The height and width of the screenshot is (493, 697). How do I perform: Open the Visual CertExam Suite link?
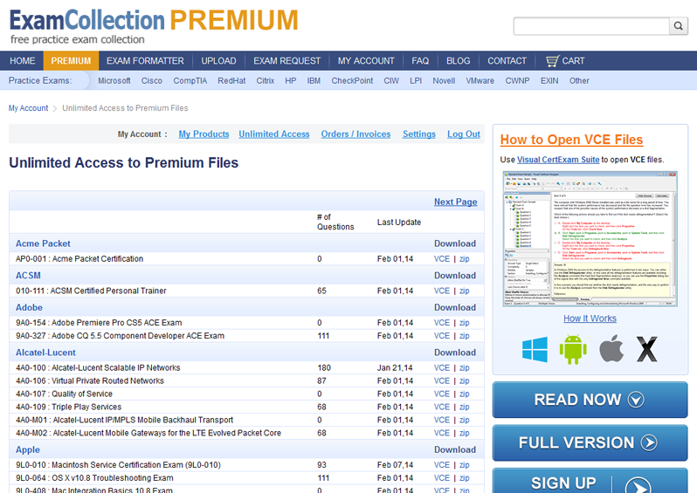[558, 160]
